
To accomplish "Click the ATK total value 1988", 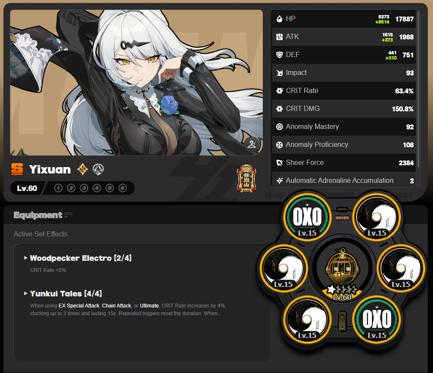I will click(x=406, y=37).
